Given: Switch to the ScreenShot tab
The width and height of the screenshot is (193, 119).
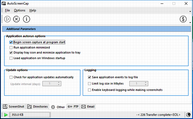Looking at the screenshot, I should (x=13, y=106).
